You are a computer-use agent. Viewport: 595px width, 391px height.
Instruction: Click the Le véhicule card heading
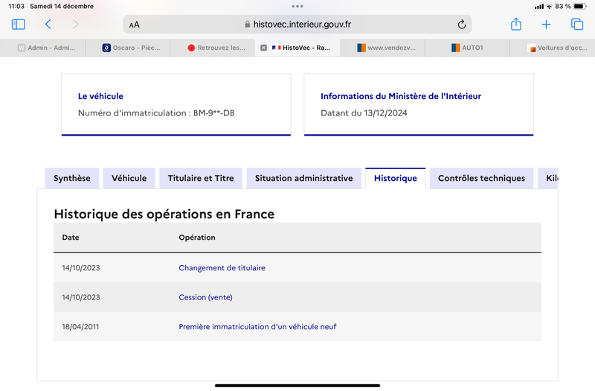100,96
